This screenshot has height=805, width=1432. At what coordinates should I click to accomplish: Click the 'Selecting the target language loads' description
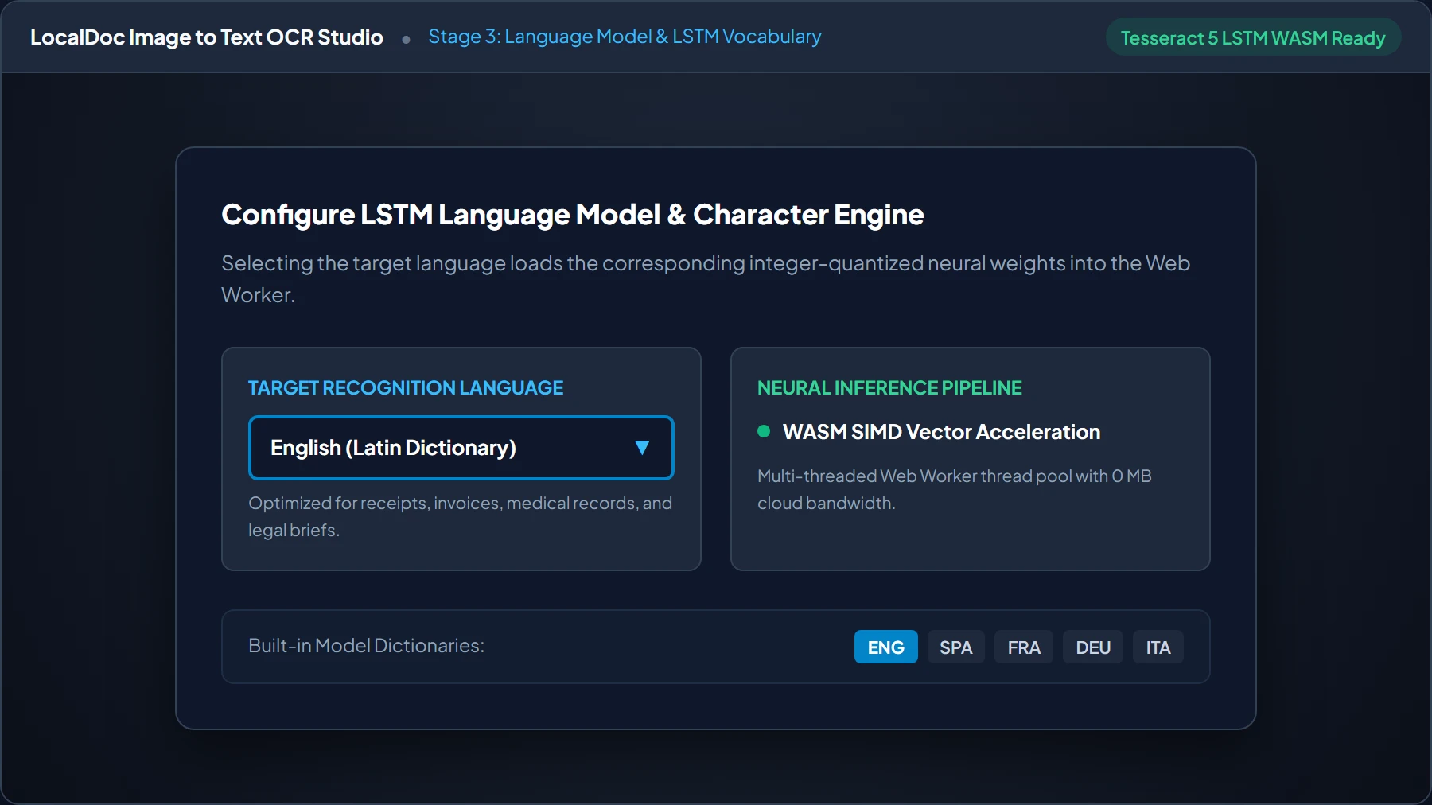706,279
